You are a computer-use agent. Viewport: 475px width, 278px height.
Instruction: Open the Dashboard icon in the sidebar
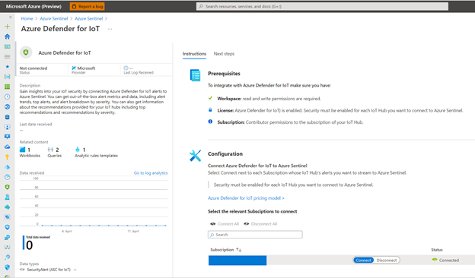[8, 46]
